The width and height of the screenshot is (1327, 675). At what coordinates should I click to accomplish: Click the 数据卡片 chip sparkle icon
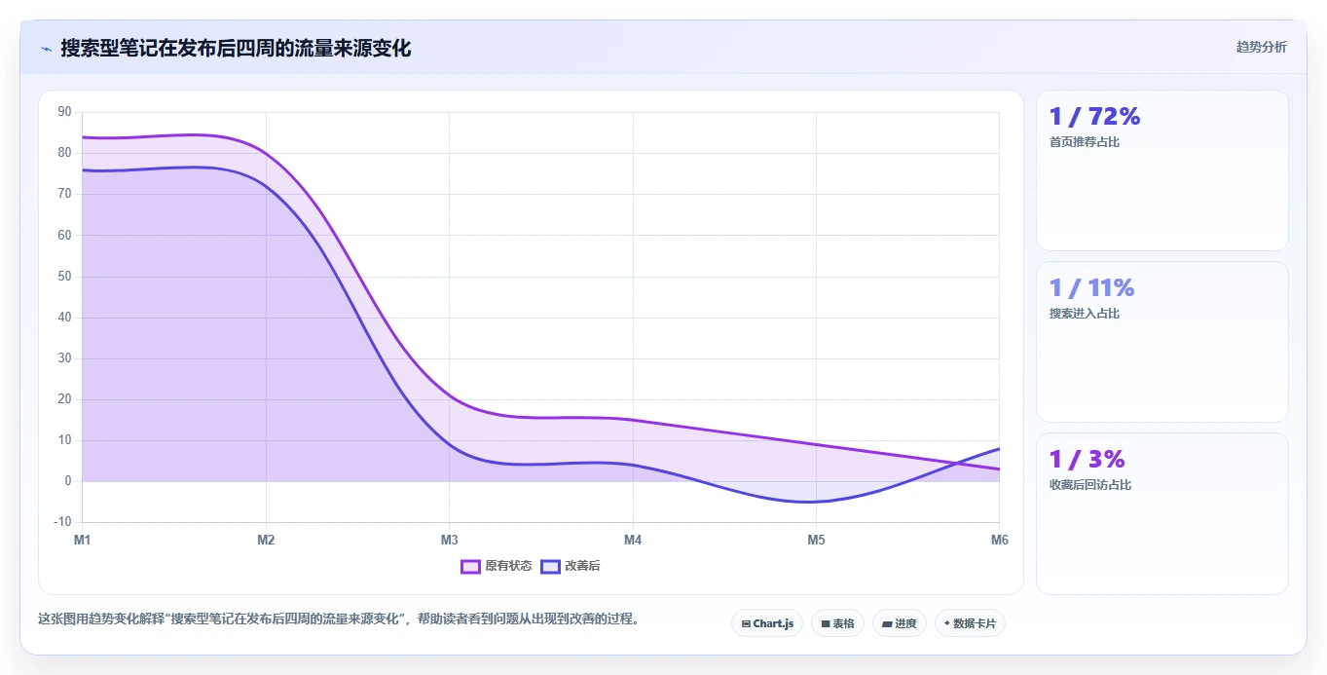[x=947, y=622]
